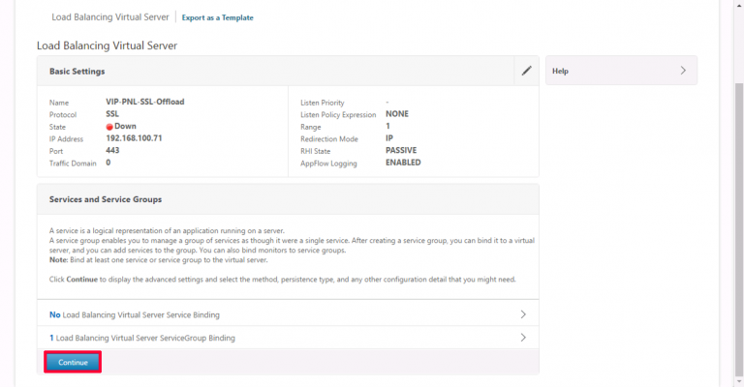Click the blue "No" binding count

[x=54, y=314]
